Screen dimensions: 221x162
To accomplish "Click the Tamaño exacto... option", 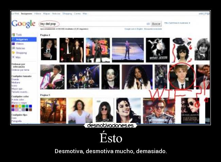I will [x=20, y=92].
